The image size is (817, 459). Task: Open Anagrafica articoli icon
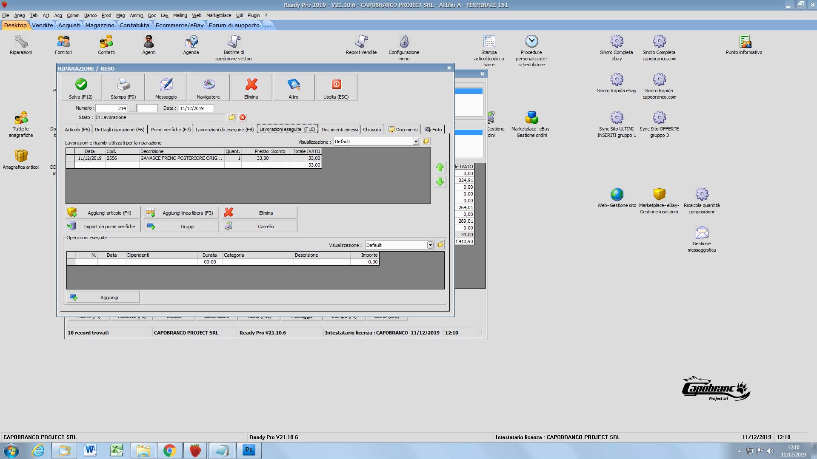[x=21, y=159]
